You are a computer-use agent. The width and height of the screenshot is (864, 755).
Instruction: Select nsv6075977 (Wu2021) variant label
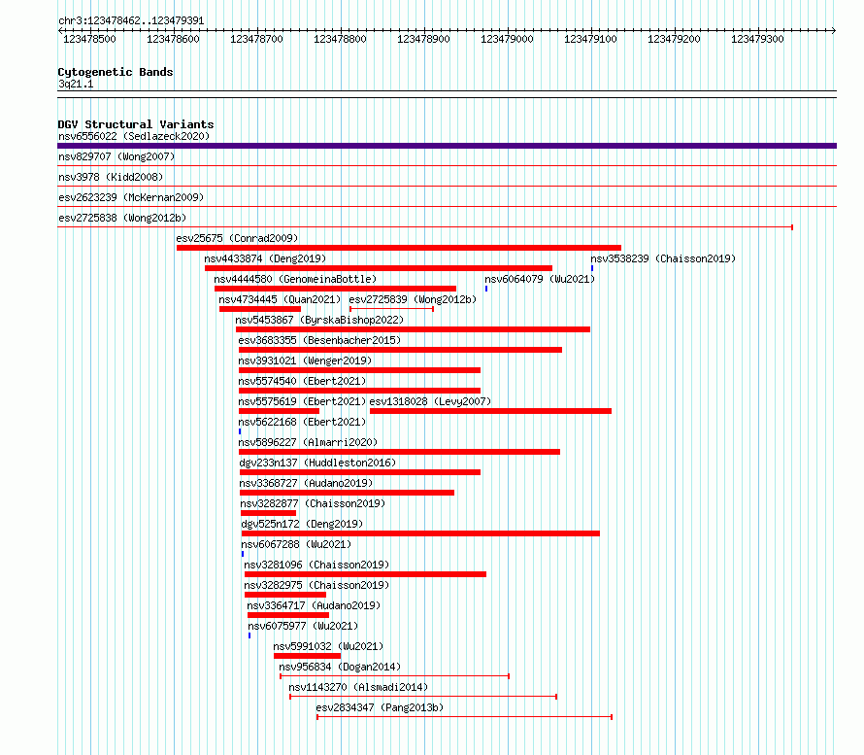[x=303, y=626]
